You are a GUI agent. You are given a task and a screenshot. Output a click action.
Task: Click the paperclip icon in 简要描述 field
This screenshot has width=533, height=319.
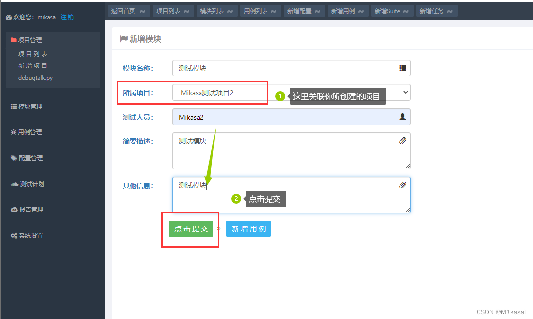click(402, 140)
